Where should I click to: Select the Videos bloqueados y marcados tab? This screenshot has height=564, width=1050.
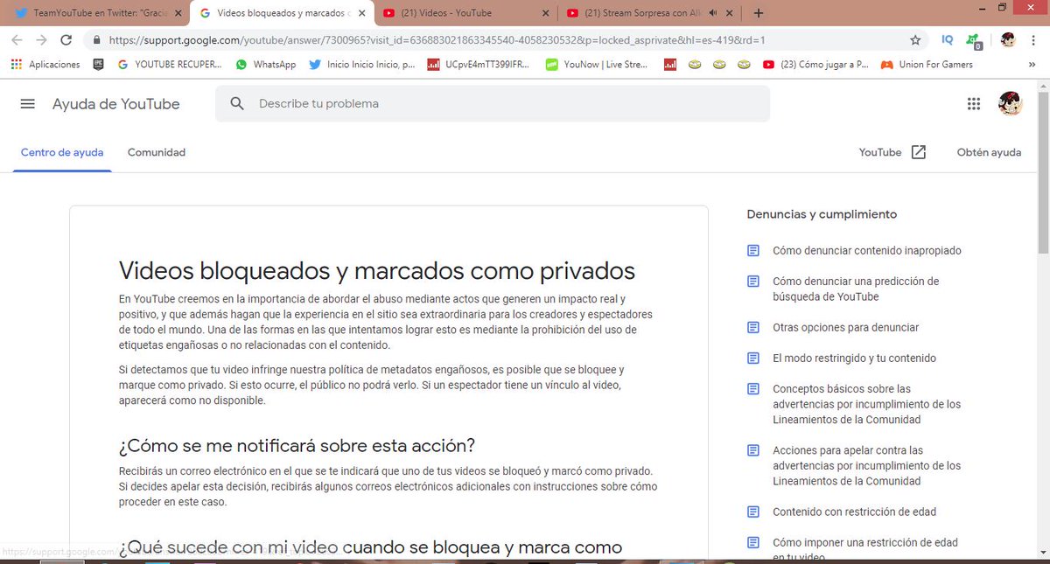[280, 13]
